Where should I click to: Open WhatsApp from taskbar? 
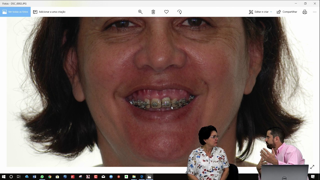pyautogui.click(x=42, y=177)
